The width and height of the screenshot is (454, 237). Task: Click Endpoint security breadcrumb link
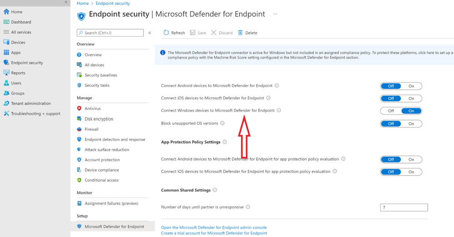pos(113,4)
